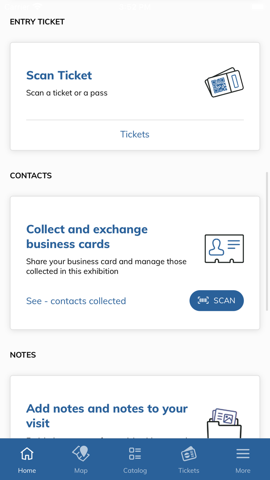
Task: Open the Map pin icon
Action: (81, 454)
